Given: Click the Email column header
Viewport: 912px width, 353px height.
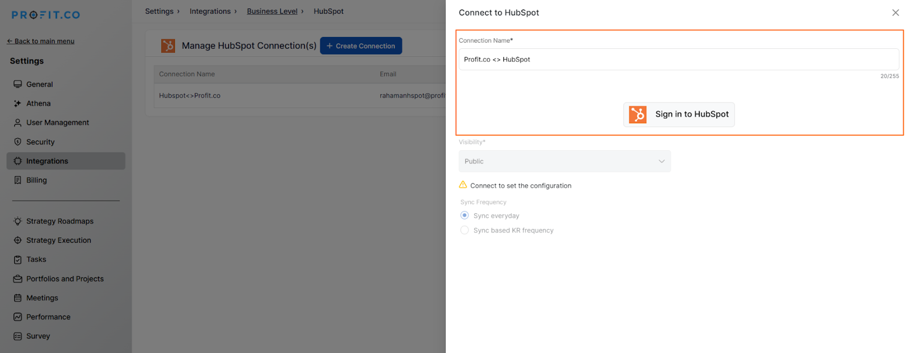Looking at the screenshot, I should coord(388,74).
